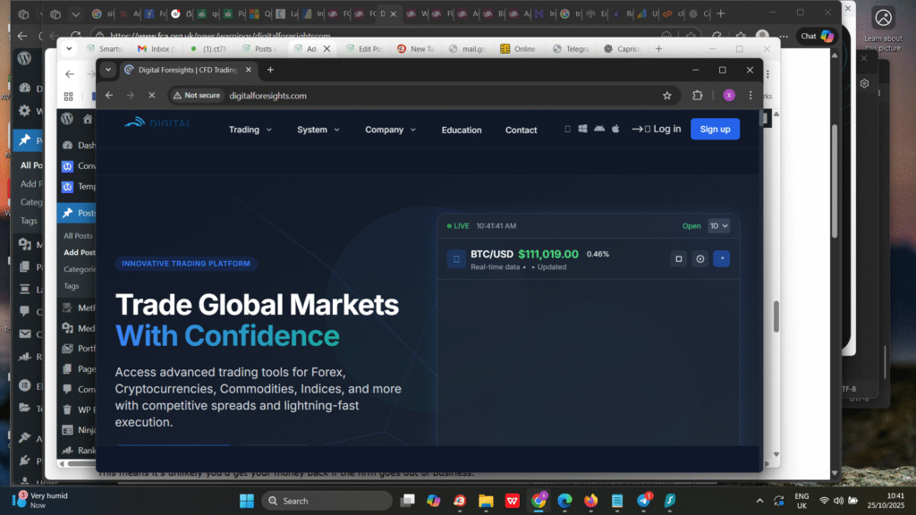Select the Contact menu item
This screenshot has width=916, height=515.
pos(521,130)
